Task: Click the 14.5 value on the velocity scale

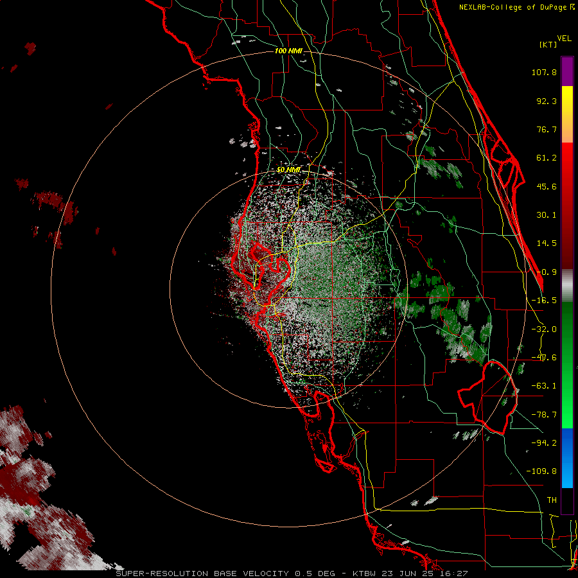Action: [547, 243]
